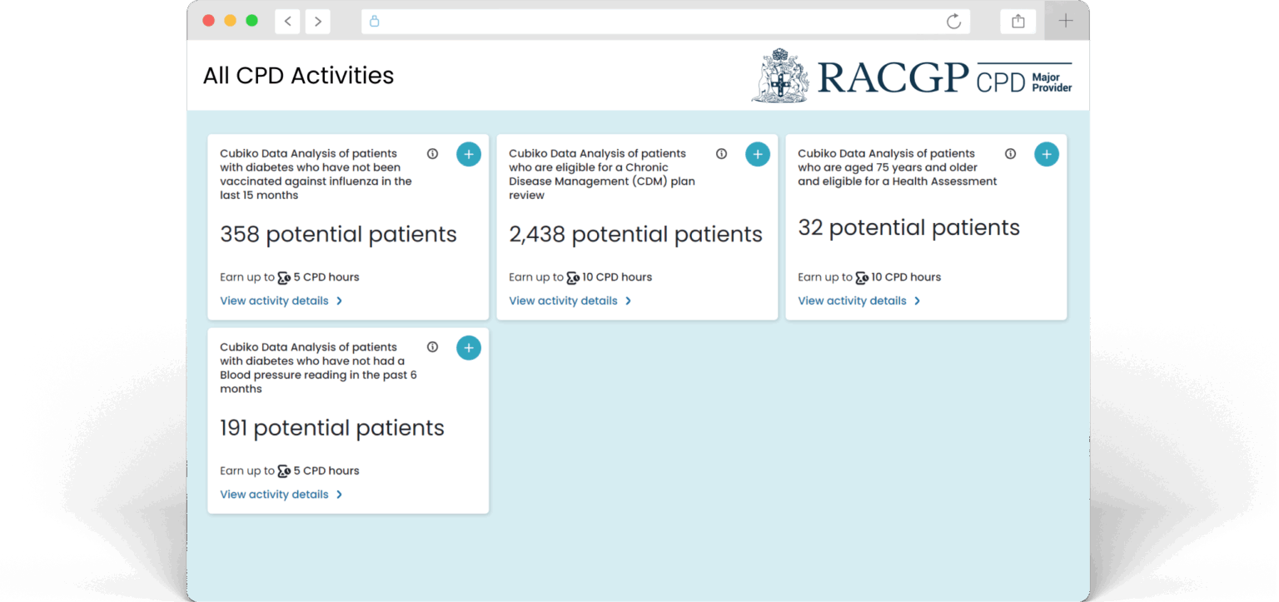This screenshot has height=602, width=1279.
Task: View activity details for the 75 years Health Assessment
Action: tap(858, 301)
